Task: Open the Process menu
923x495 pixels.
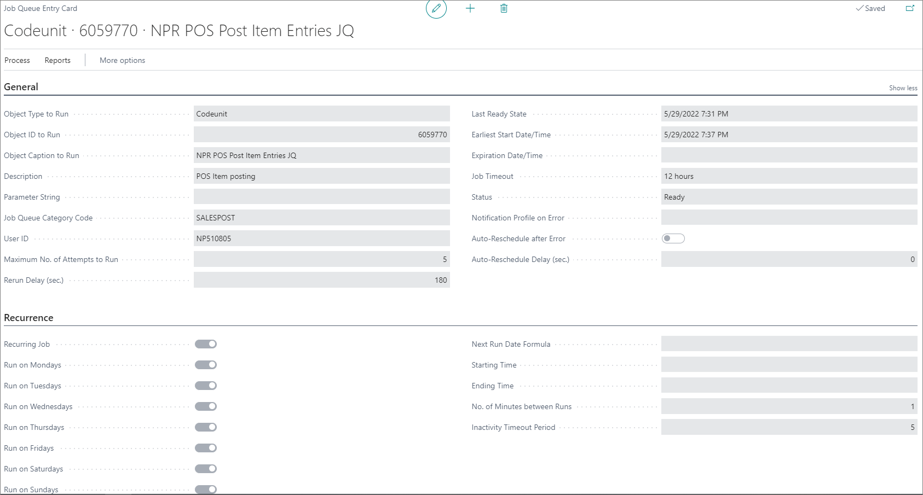Action: pyautogui.click(x=16, y=60)
